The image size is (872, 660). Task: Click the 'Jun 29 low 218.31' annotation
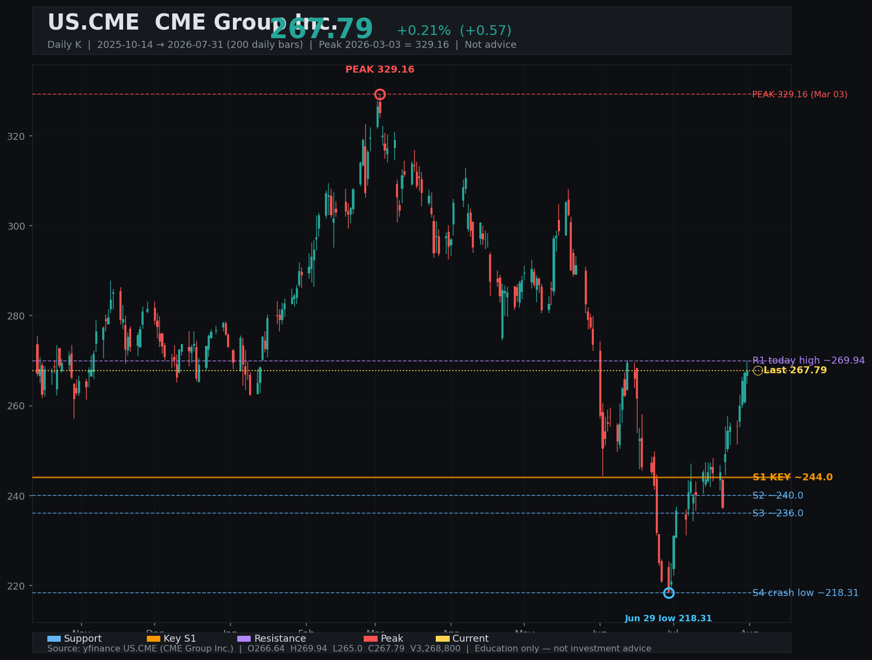(x=668, y=619)
